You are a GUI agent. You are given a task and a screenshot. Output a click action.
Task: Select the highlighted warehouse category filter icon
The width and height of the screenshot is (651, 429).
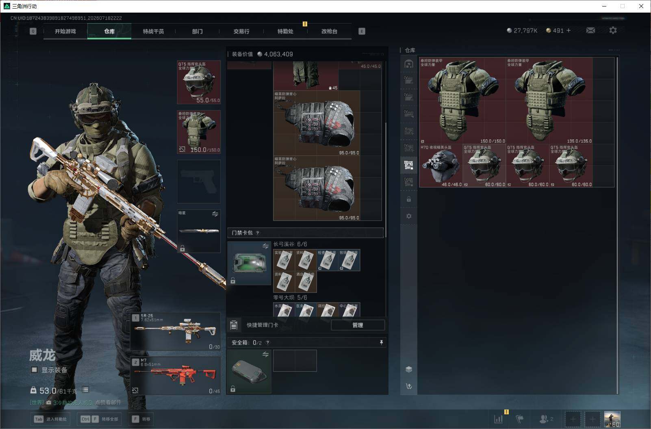(x=409, y=165)
